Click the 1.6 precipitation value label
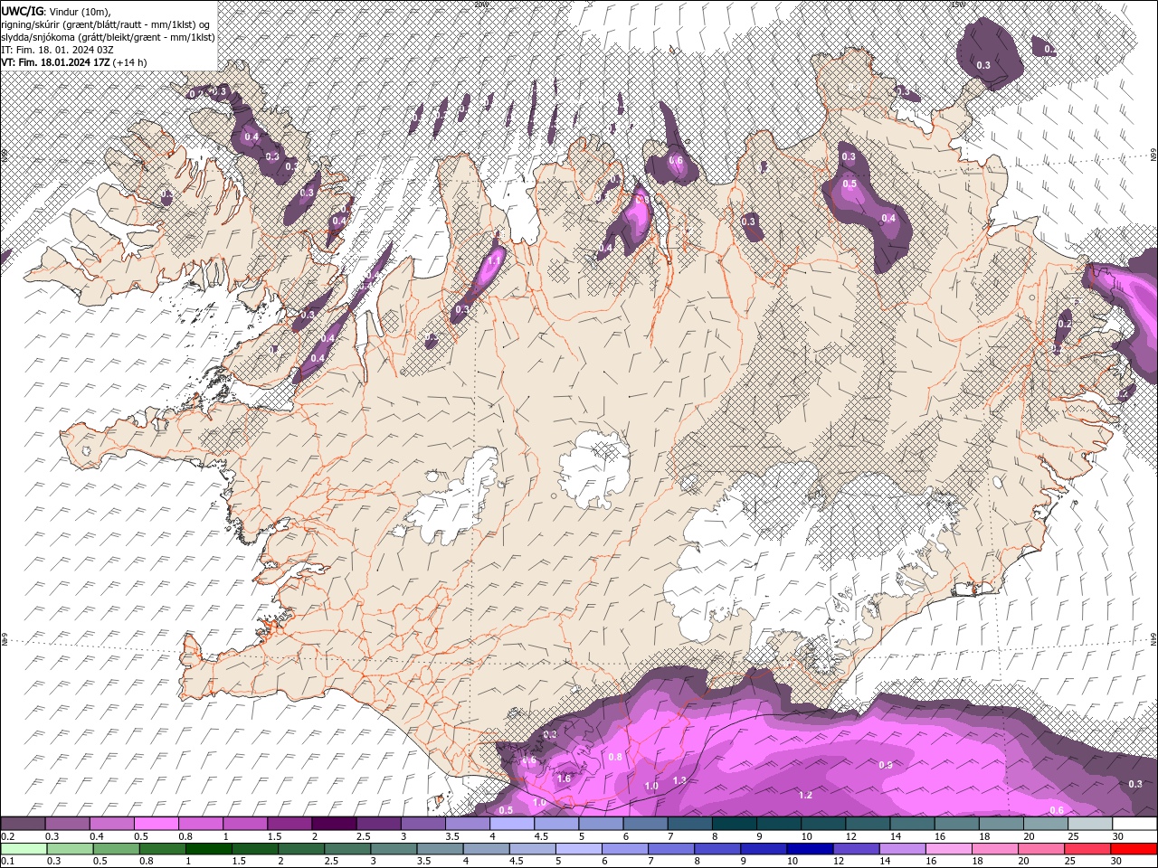This screenshot has height=868, width=1158. click(x=564, y=778)
